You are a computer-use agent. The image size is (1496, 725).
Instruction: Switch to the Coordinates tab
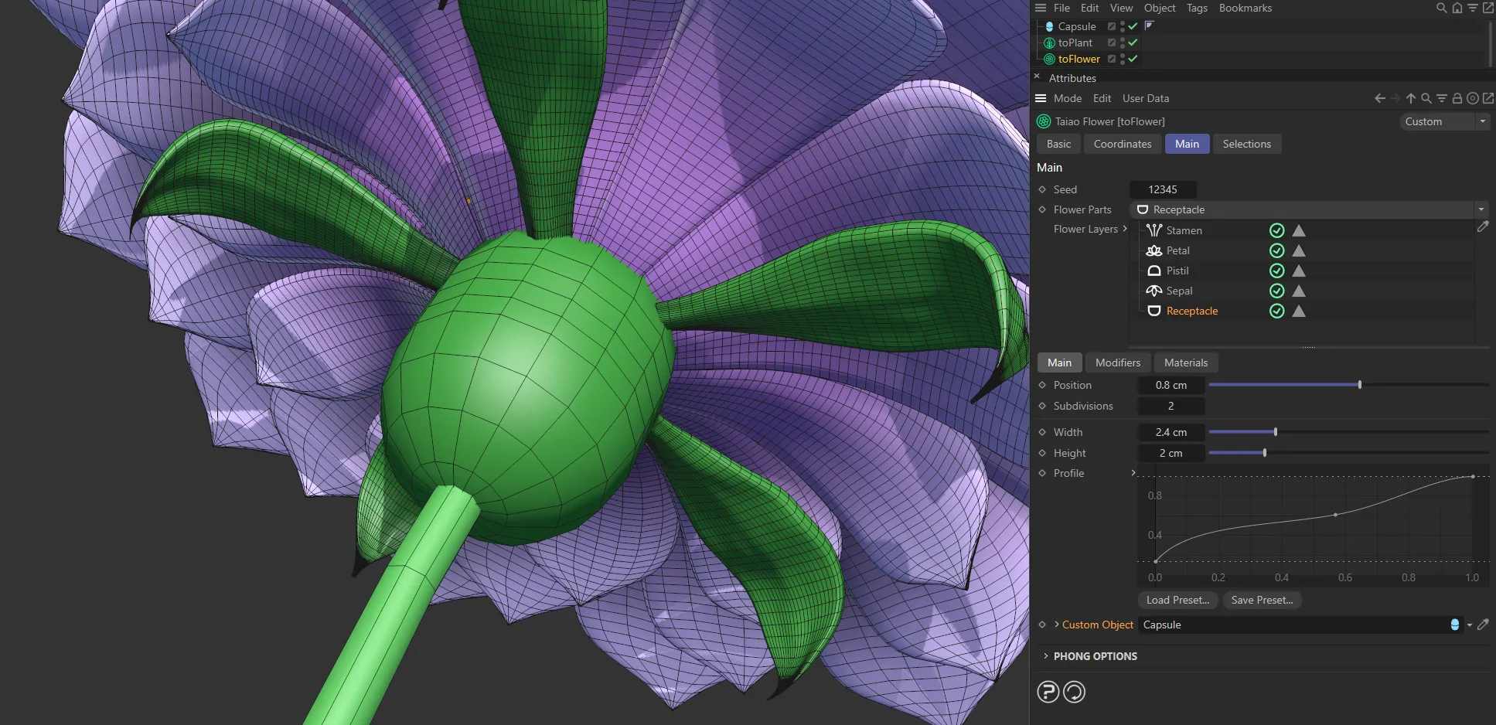click(1122, 144)
